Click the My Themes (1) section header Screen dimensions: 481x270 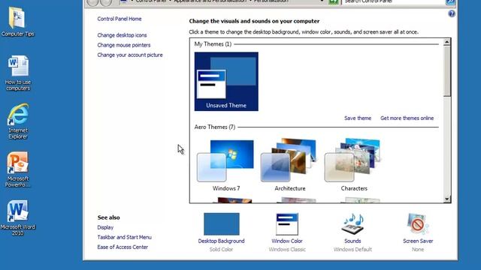click(x=213, y=44)
